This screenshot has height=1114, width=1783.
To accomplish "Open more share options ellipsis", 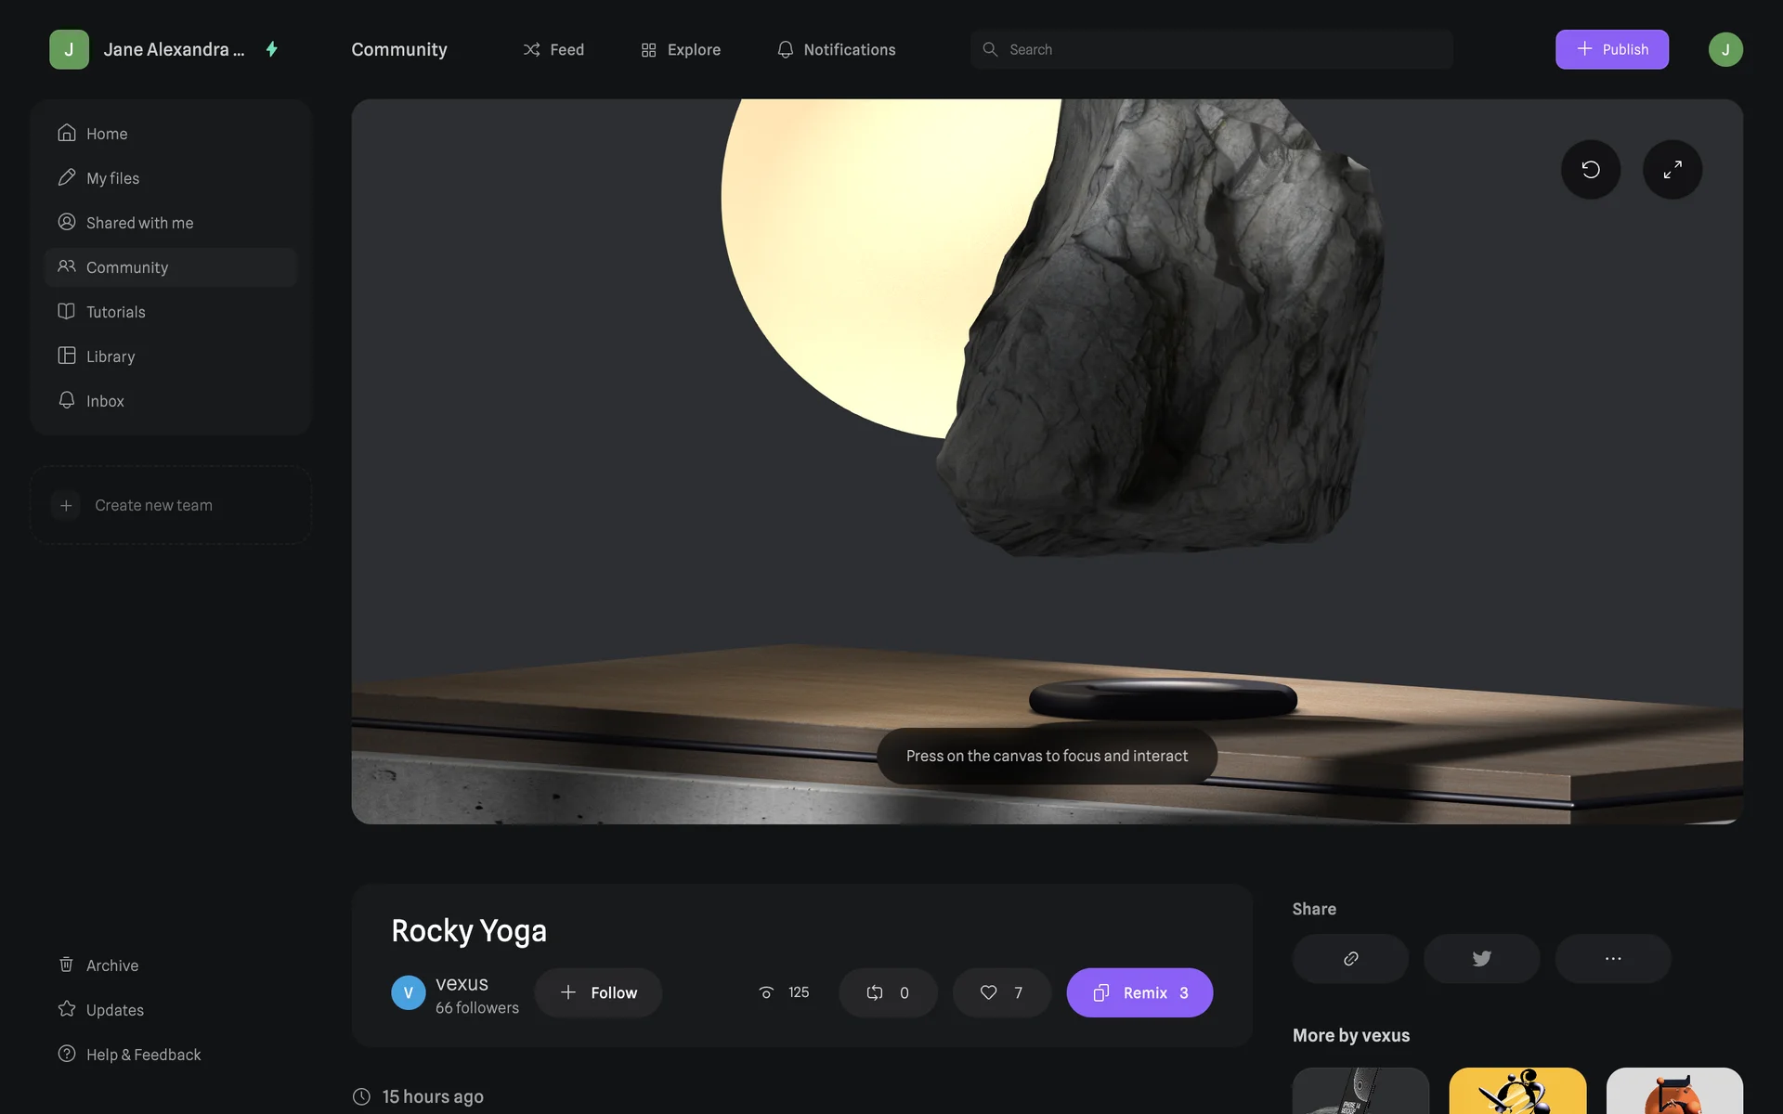I will (x=1612, y=958).
